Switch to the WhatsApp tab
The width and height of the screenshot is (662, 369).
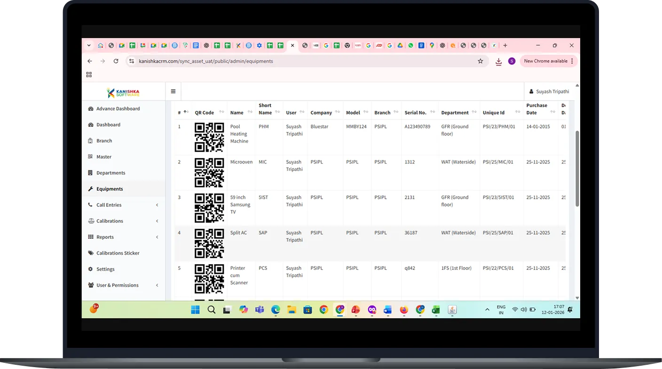411,46
